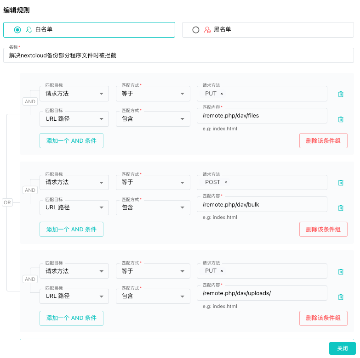Delete the /remote.php/dav/files condition via trash icon

tap(341, 119)
